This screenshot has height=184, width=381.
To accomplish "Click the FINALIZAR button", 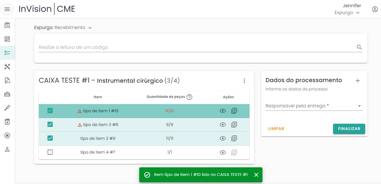I will [x=349, y=129].
